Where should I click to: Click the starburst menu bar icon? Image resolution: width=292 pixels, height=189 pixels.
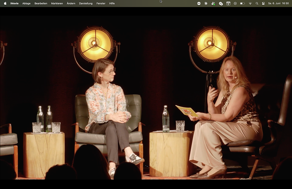tap(206, 3)
